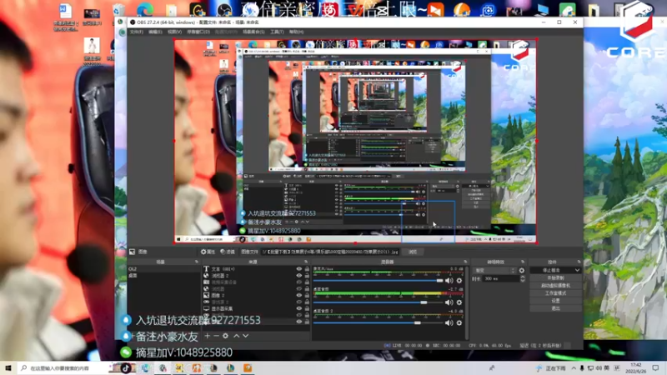
Task: Expand the 停止推流 dropdown arrow
Action: click(577, 270)
